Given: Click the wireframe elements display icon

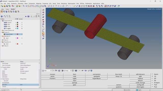Looking at the screenshot, I should tap(73, 71).
